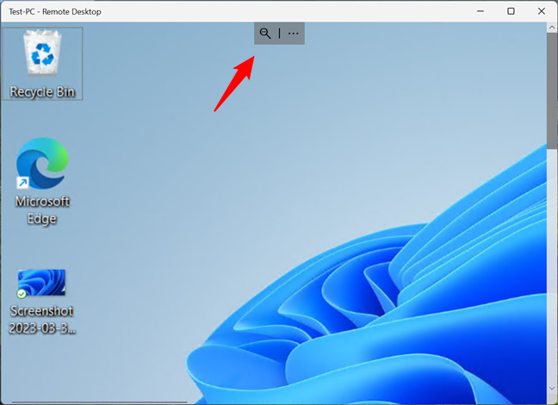Click the vertical scrollbar thumb
Screen dimensions: 558x405
point(552,91)
